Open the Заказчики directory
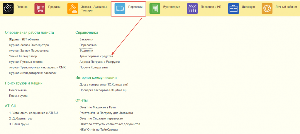This screenshot has height=134, width=300. (x=87, y=39)
